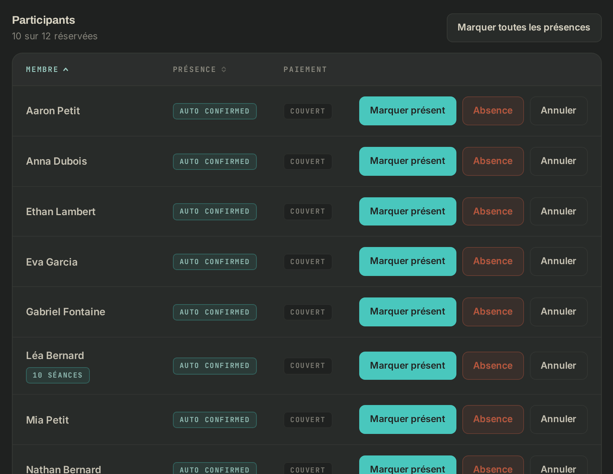Click the Léa Bernard name

pyautogui.click(x=55, y=356)
